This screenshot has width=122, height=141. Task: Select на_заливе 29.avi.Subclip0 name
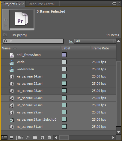click(37, 119)
